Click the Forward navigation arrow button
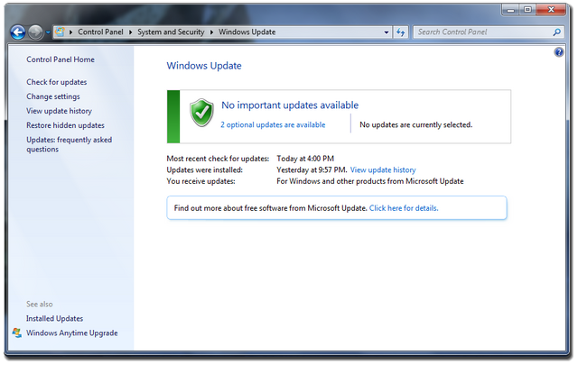Screen dimensions: 578x365 point(36,32)
